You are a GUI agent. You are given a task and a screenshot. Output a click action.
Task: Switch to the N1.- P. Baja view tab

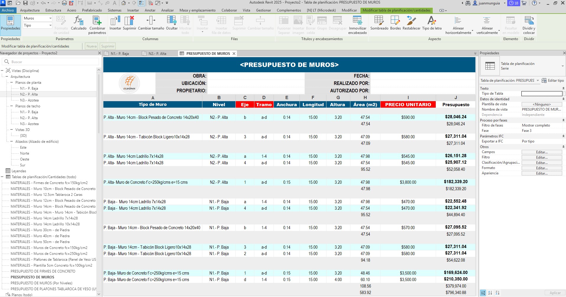(120, 54)
